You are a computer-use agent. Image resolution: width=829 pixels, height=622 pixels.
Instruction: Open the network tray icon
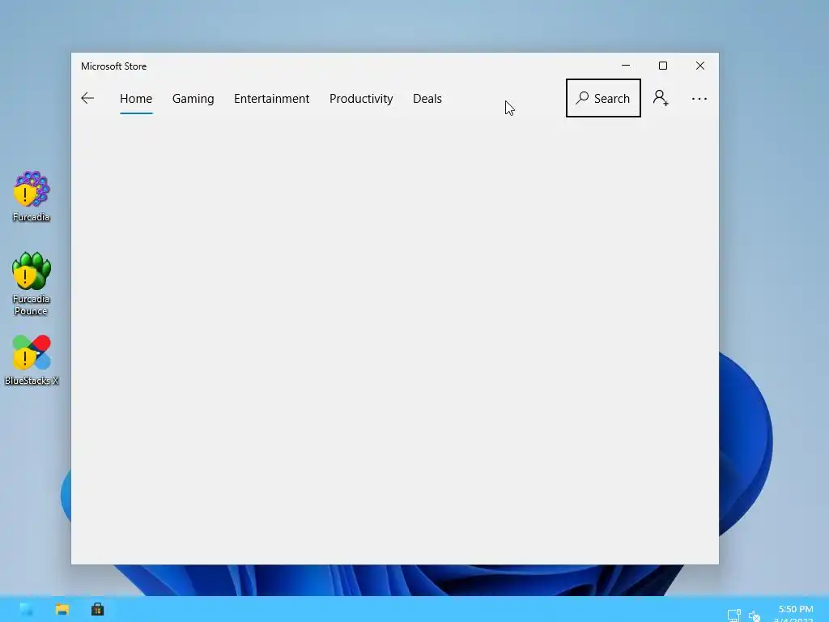pos(733,616)
